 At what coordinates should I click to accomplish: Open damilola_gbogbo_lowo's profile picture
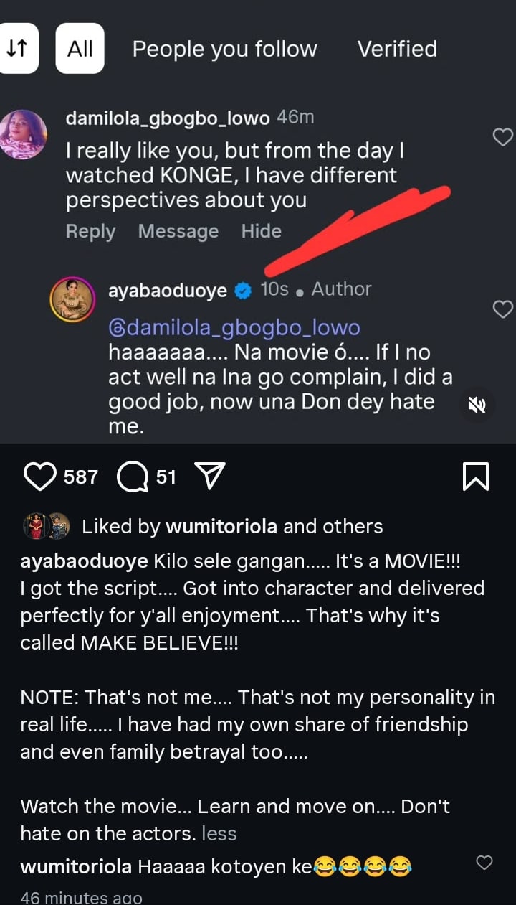click(x=24, y=134)
